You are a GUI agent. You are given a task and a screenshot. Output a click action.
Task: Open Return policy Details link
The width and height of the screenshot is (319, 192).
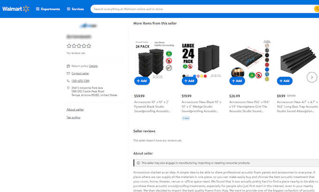[93, 66]
